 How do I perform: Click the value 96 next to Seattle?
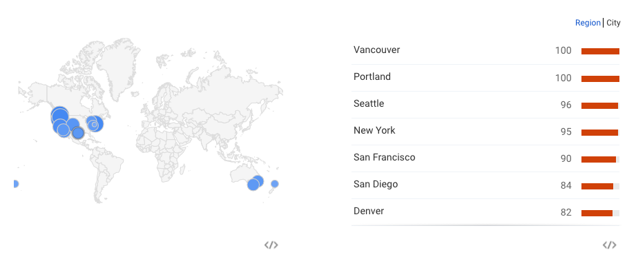click(566, 105)
